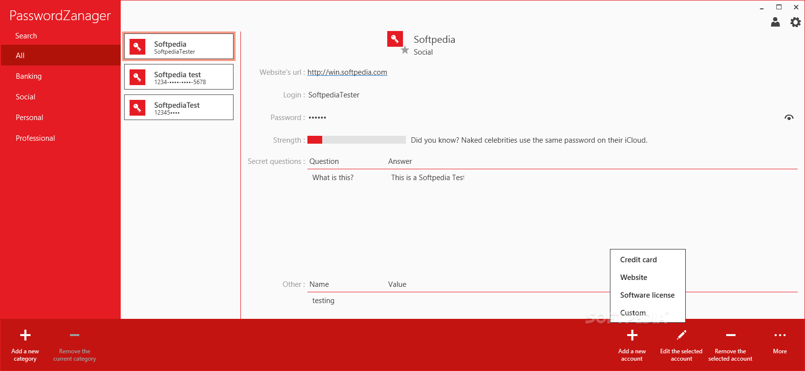805x371 pixels.
Task: Open the More ellipsis menu
Action: (780, 335)
